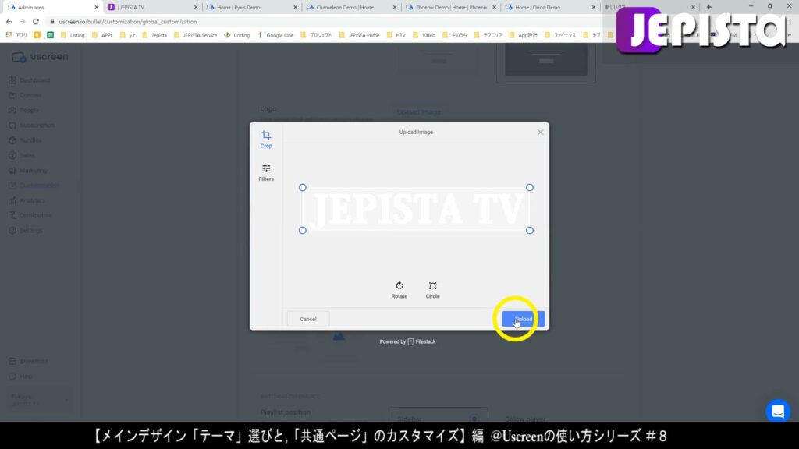Open the Listing bookmark folder

point(73,35)
